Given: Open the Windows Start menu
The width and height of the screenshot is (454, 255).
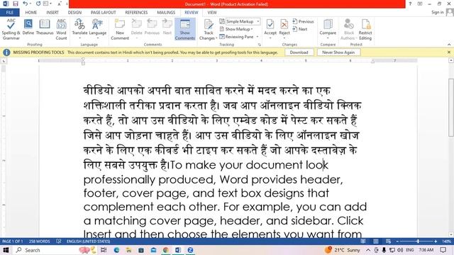Looking at the screenshot, I should (x=6, y=250).
